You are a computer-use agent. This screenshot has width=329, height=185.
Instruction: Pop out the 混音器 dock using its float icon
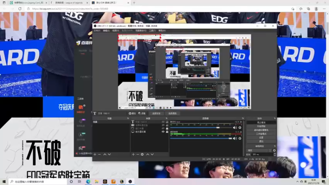pos(243,118)
